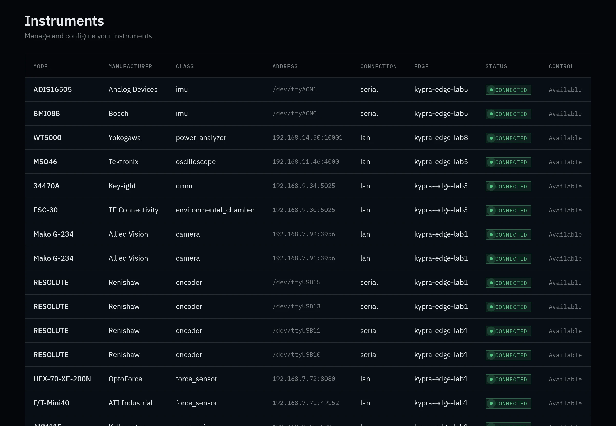
Task: Click the 192.168.11.46:4000 address
Action: [x=305, y=162]
